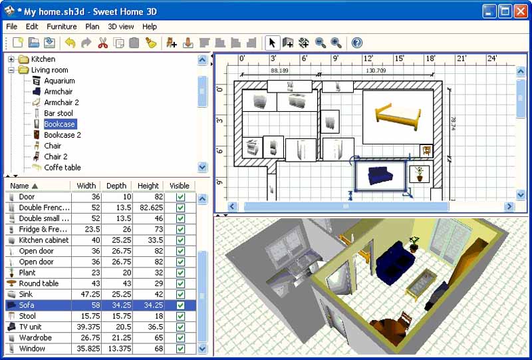Click furniture table scroll down arrow
Screen dimensions: 532x360
(202, 349)
